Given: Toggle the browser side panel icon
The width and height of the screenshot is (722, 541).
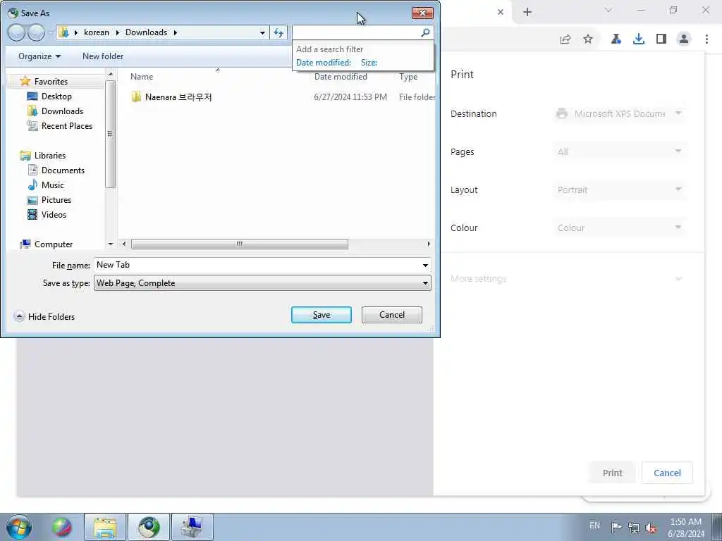Looking at the screenshot, I should tap(661, 39).
